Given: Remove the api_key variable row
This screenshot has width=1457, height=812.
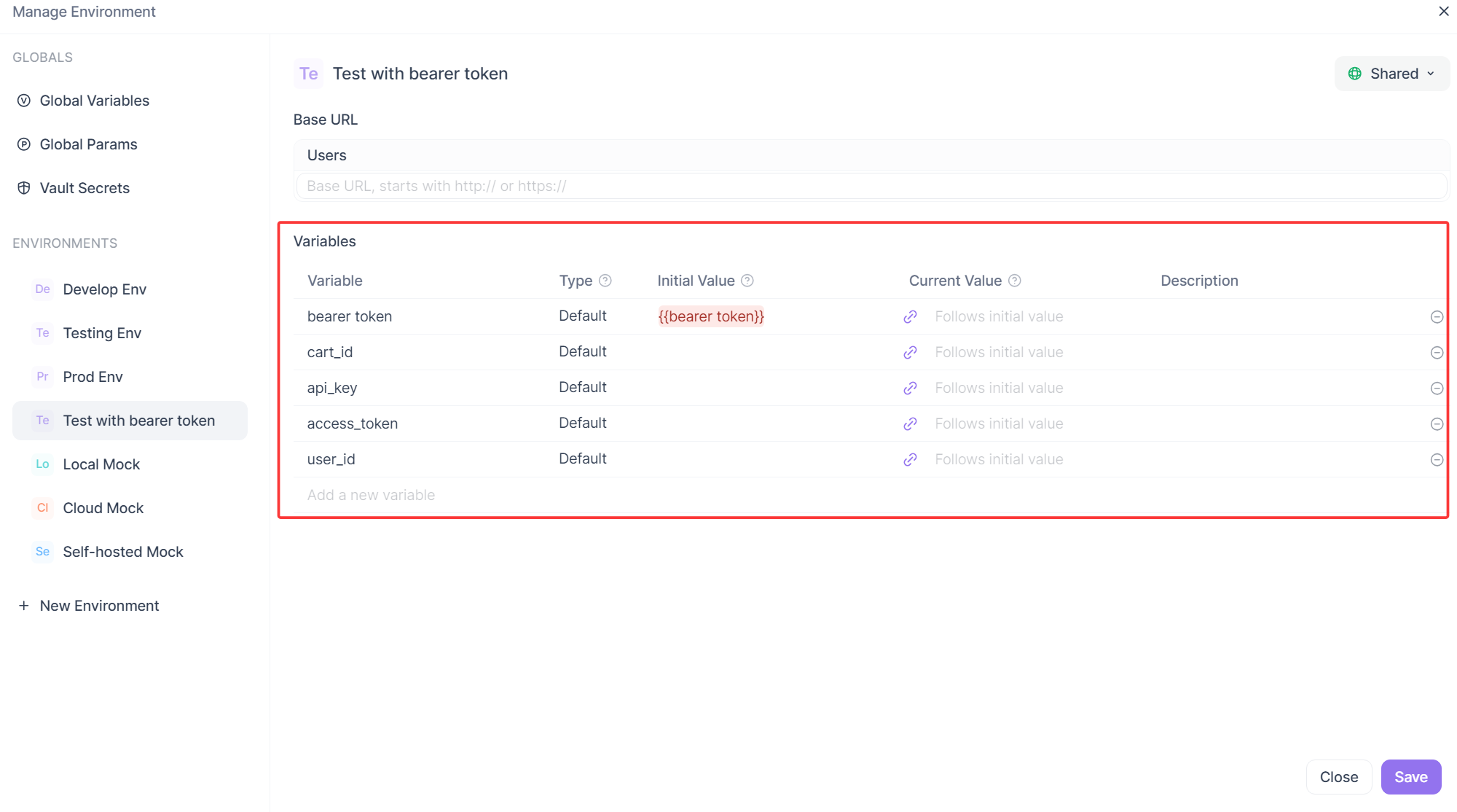Looking at the screenshot, I should point(1437,388).
